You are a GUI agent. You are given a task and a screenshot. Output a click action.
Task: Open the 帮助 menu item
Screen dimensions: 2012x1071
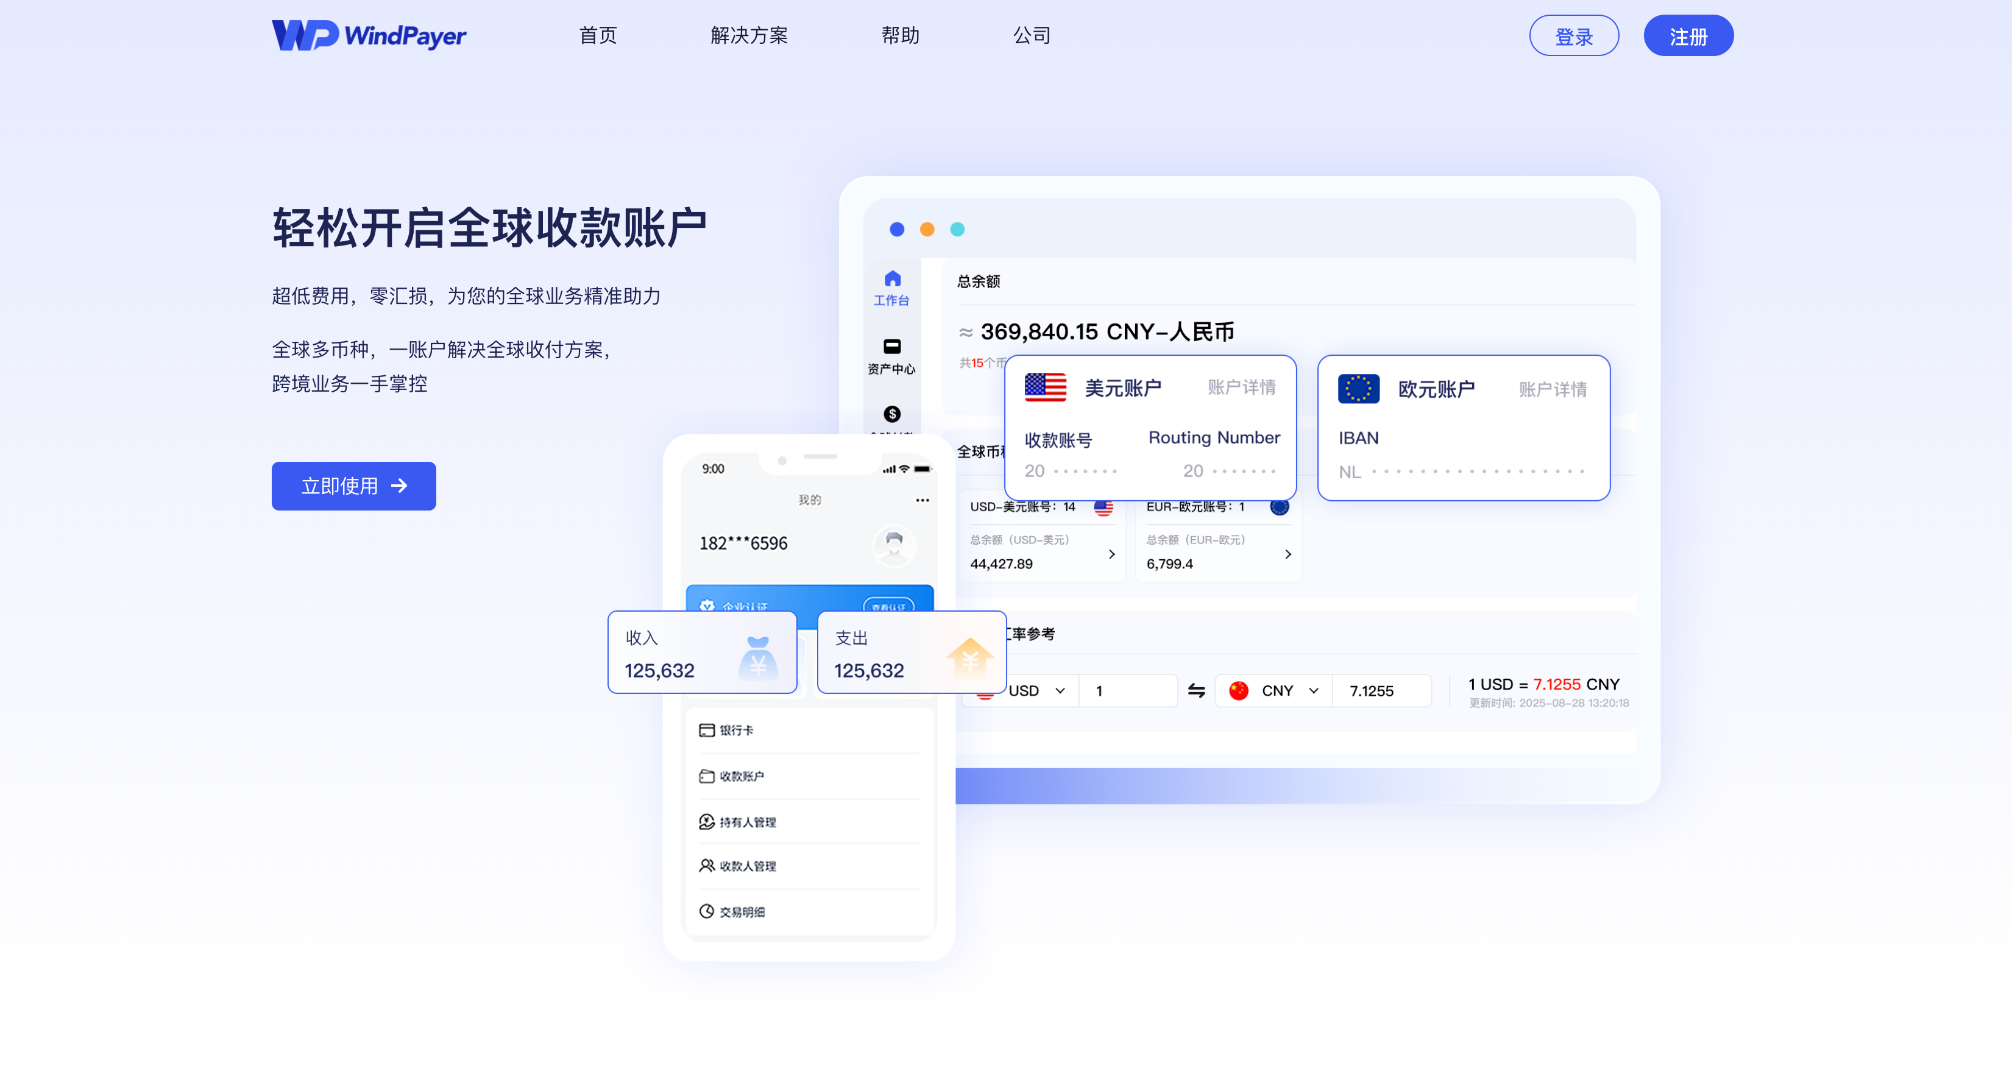[900, 35]
